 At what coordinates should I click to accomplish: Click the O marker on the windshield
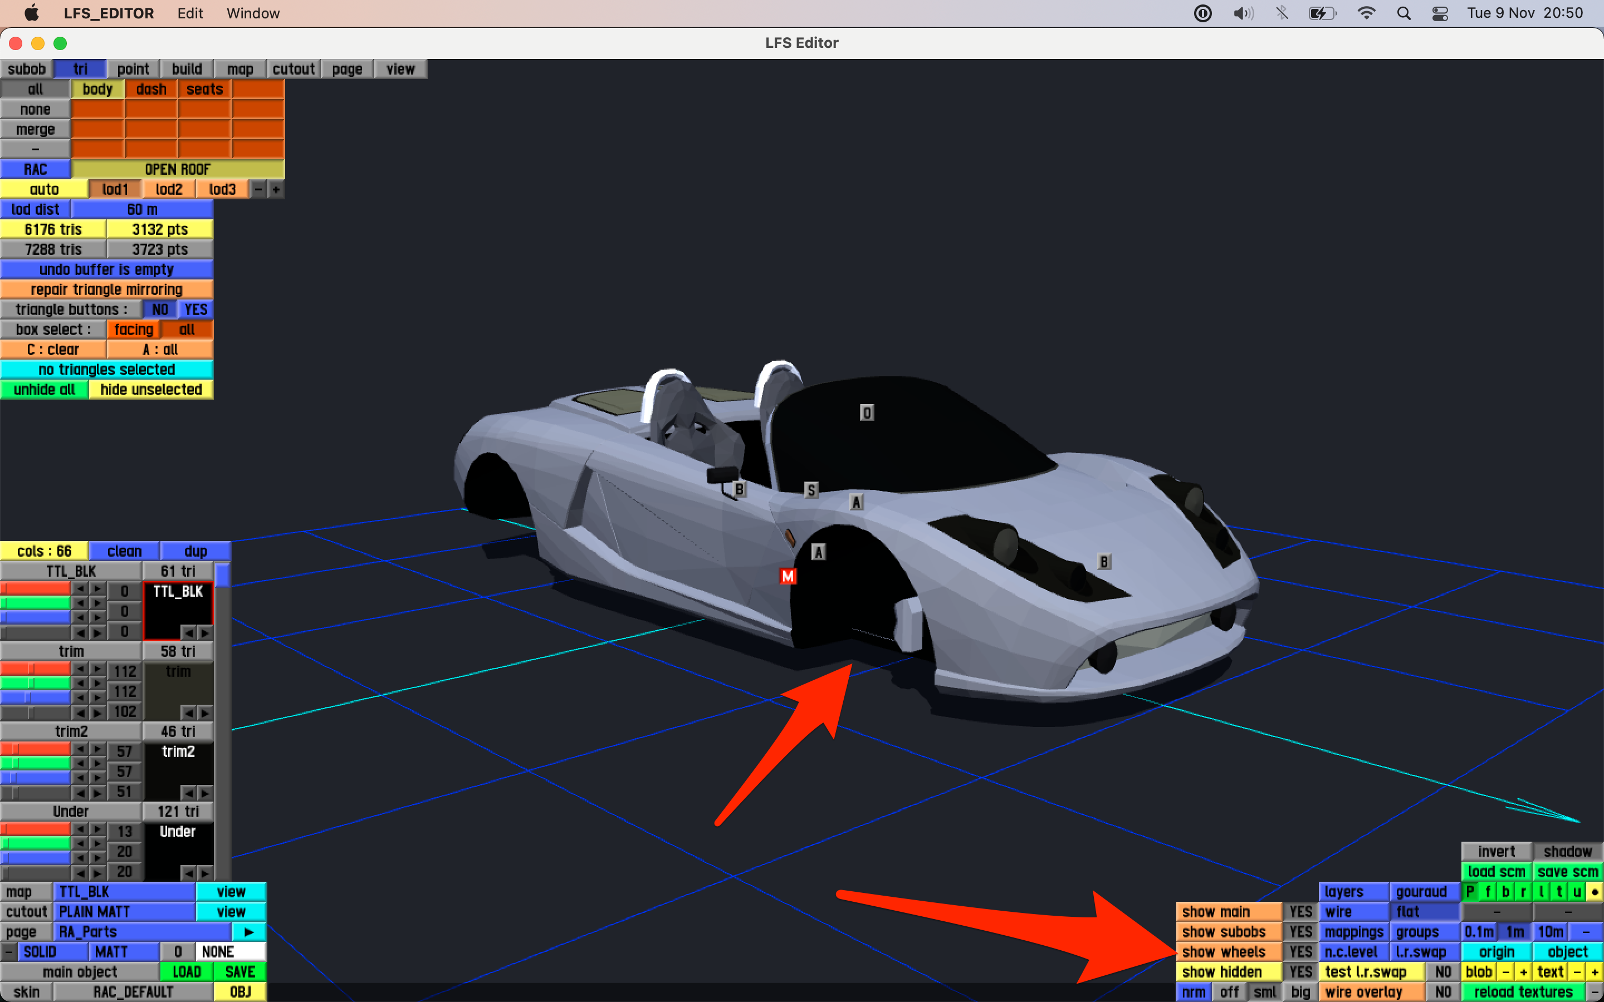866,413
